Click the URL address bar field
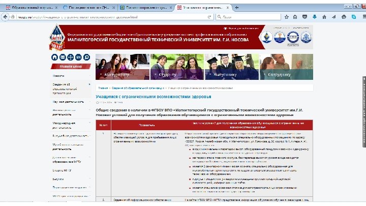The width and height of the screenshot is (366, 206). pyautogui.click(x=111, y=17)
